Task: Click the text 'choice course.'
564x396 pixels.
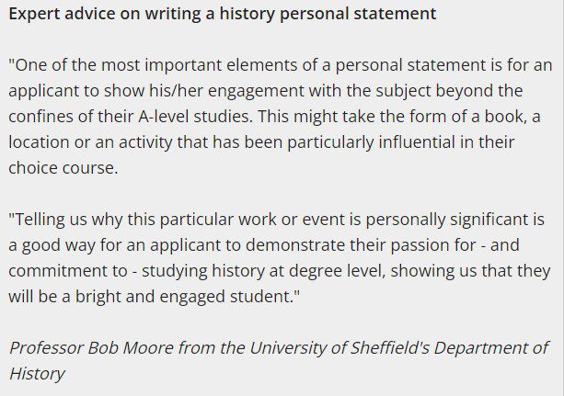Action: pyautogui.click(x=63, y=168)
